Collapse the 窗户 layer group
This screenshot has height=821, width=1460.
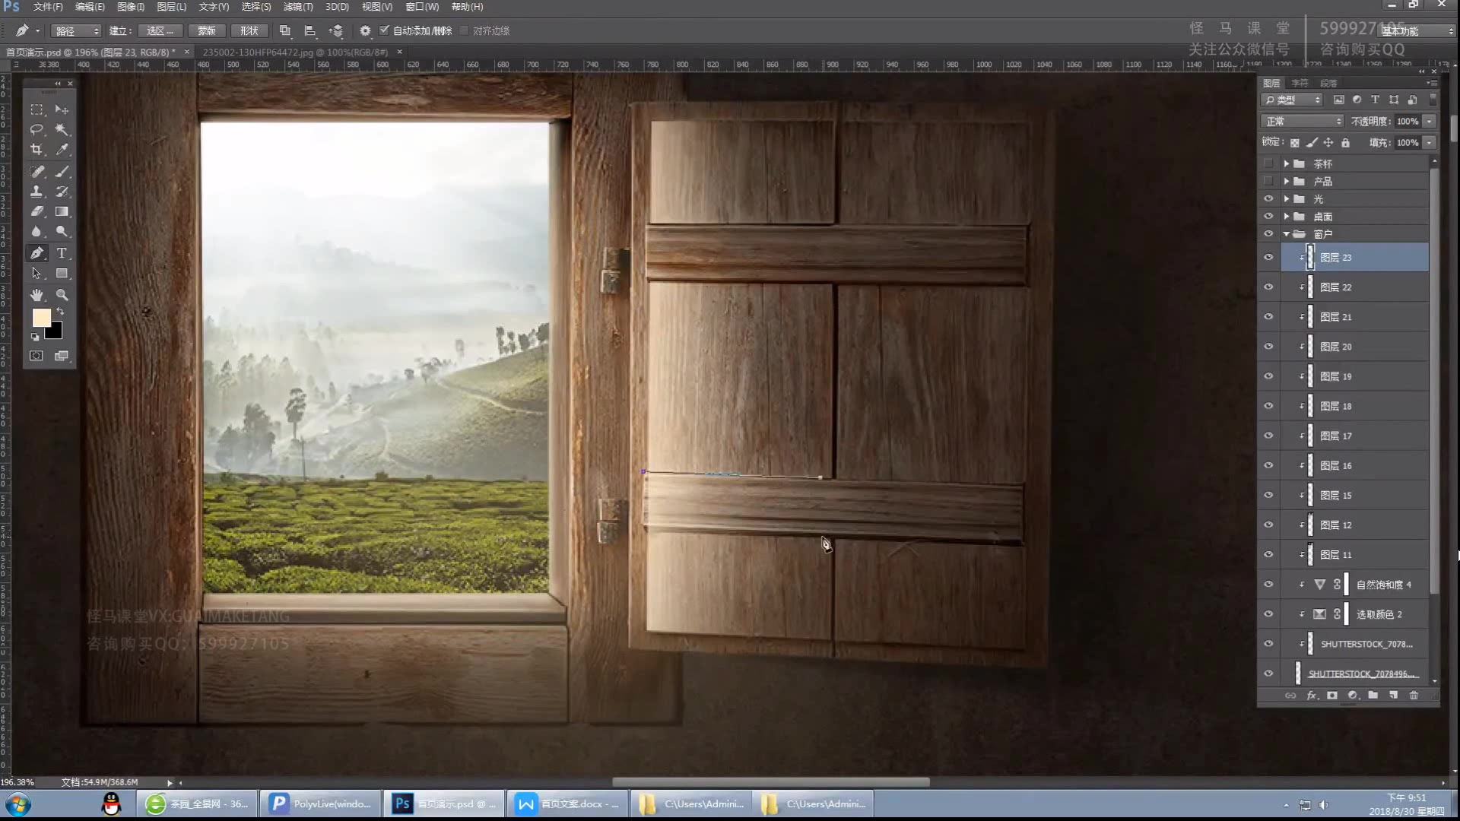pos(1287,234)
